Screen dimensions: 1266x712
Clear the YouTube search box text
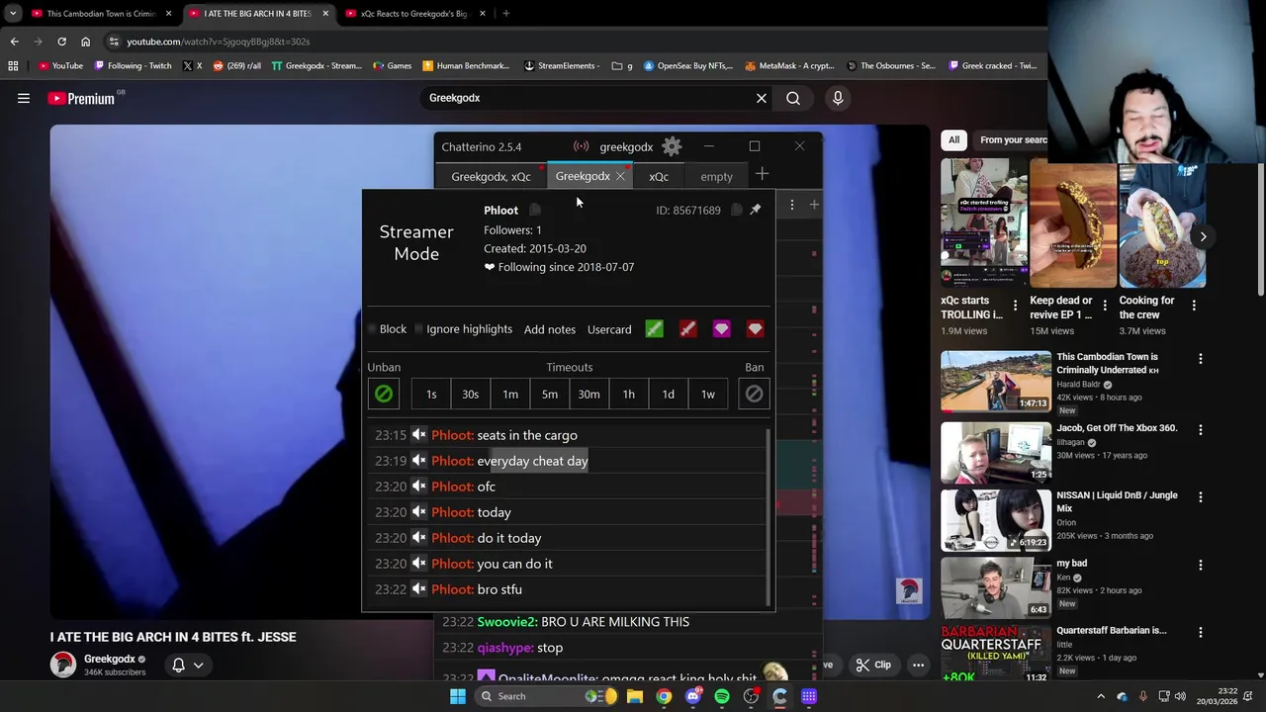pos(762,98)
